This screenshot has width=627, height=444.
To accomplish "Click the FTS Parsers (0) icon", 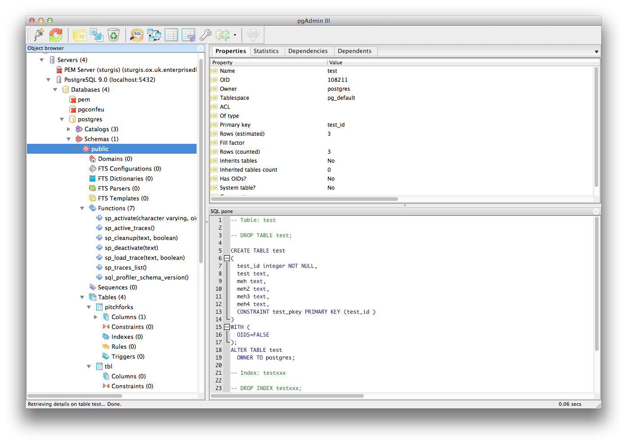I will (93, 188).
